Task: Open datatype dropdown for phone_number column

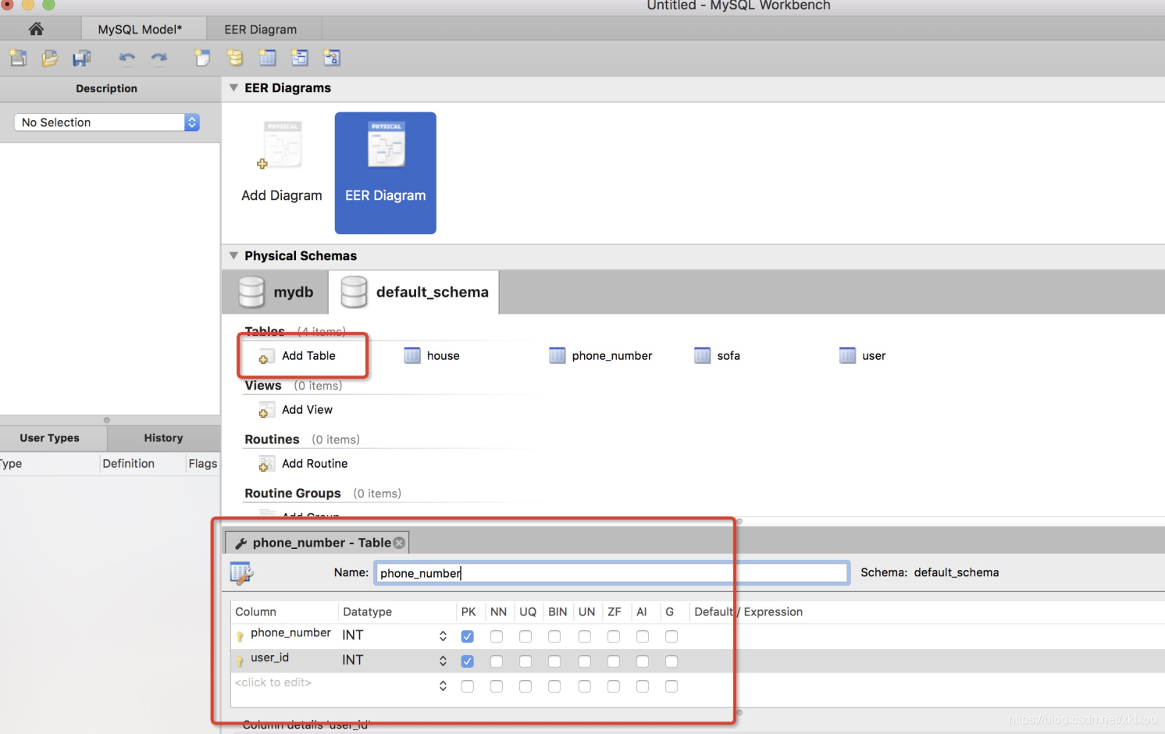Action: [x=443, y=636]
